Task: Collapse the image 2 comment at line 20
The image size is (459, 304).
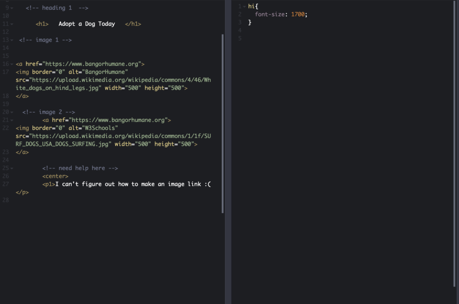Action: (x=12, y=112)
